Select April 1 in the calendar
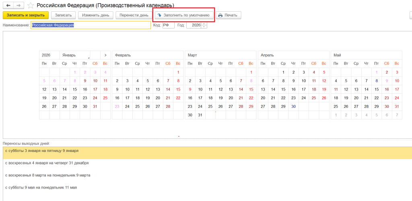The width and height of the screenshot is (412, 201). tap(283, 72)
